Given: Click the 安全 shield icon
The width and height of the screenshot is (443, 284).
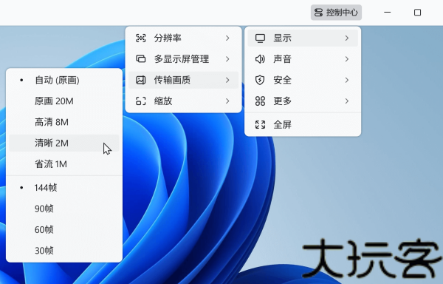Looking at the screenshot, I should tap(260, 80).
